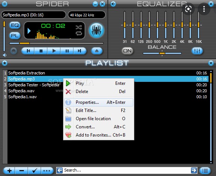Viewport: 216px width, 176px height.
Task: Adjust the 62 Hz equalizer band
Action: point(133,25)
